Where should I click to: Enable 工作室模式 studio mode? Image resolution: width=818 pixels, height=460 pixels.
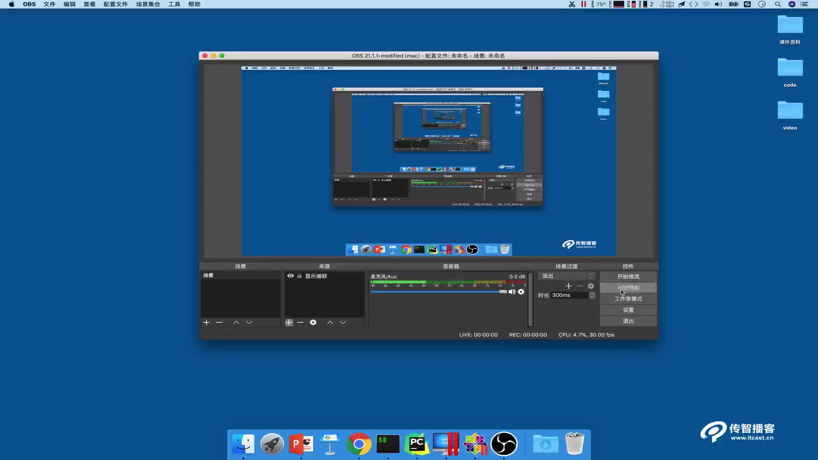tap(628, 299)
